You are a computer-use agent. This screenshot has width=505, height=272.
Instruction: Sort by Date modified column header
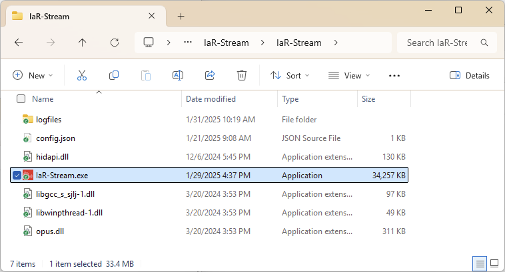[211, 98]
